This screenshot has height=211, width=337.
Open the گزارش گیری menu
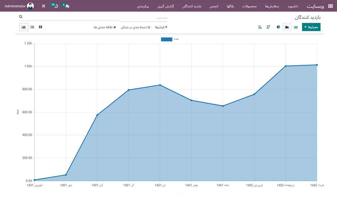pos(166,6)
